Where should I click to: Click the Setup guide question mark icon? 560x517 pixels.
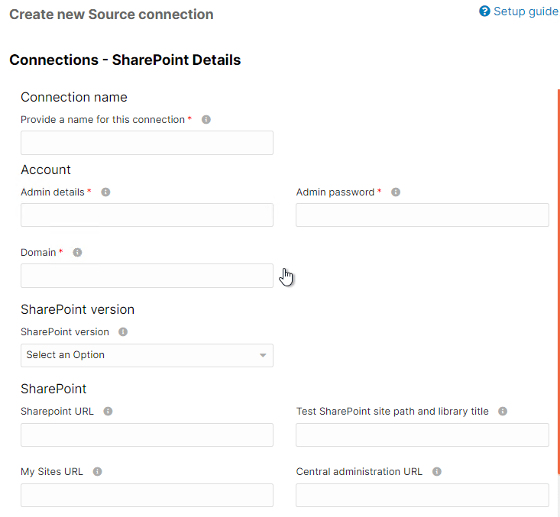(x=484, y=11)
